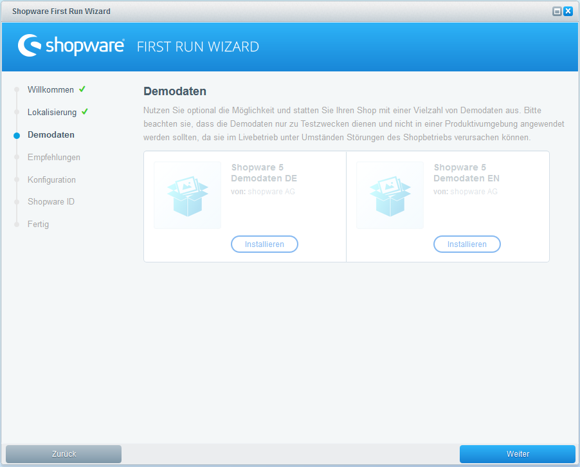Click the Shopware 5 Demodaten DE title
Viewport: 580px width, 467px height.
pyautogui.click(x=264, y=173)
